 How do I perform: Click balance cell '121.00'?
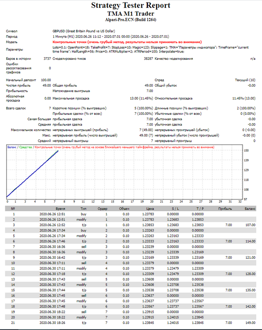click(x=251, y=257)
